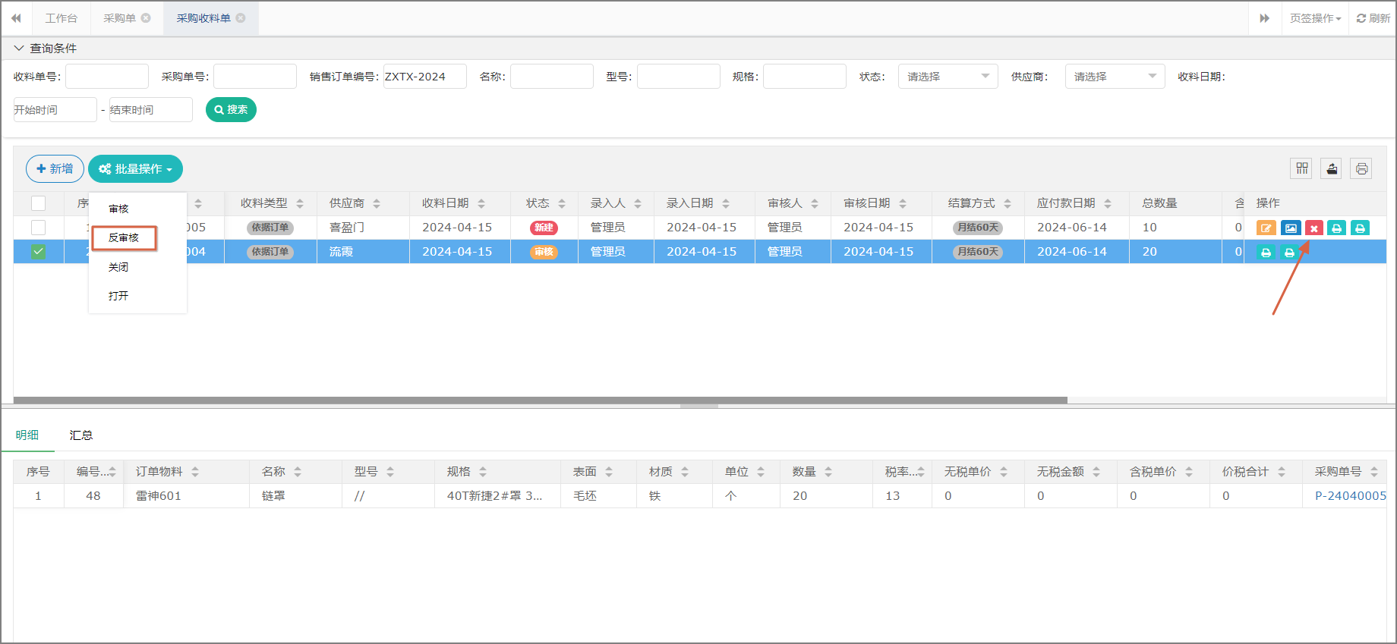The image size is (1397, 644).
Task: Click the 搜索 search button
Action: click(x=231, y=110)
